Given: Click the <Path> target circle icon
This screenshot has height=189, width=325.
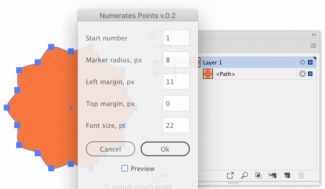Looking at the screenshot, I should (302, 74).
